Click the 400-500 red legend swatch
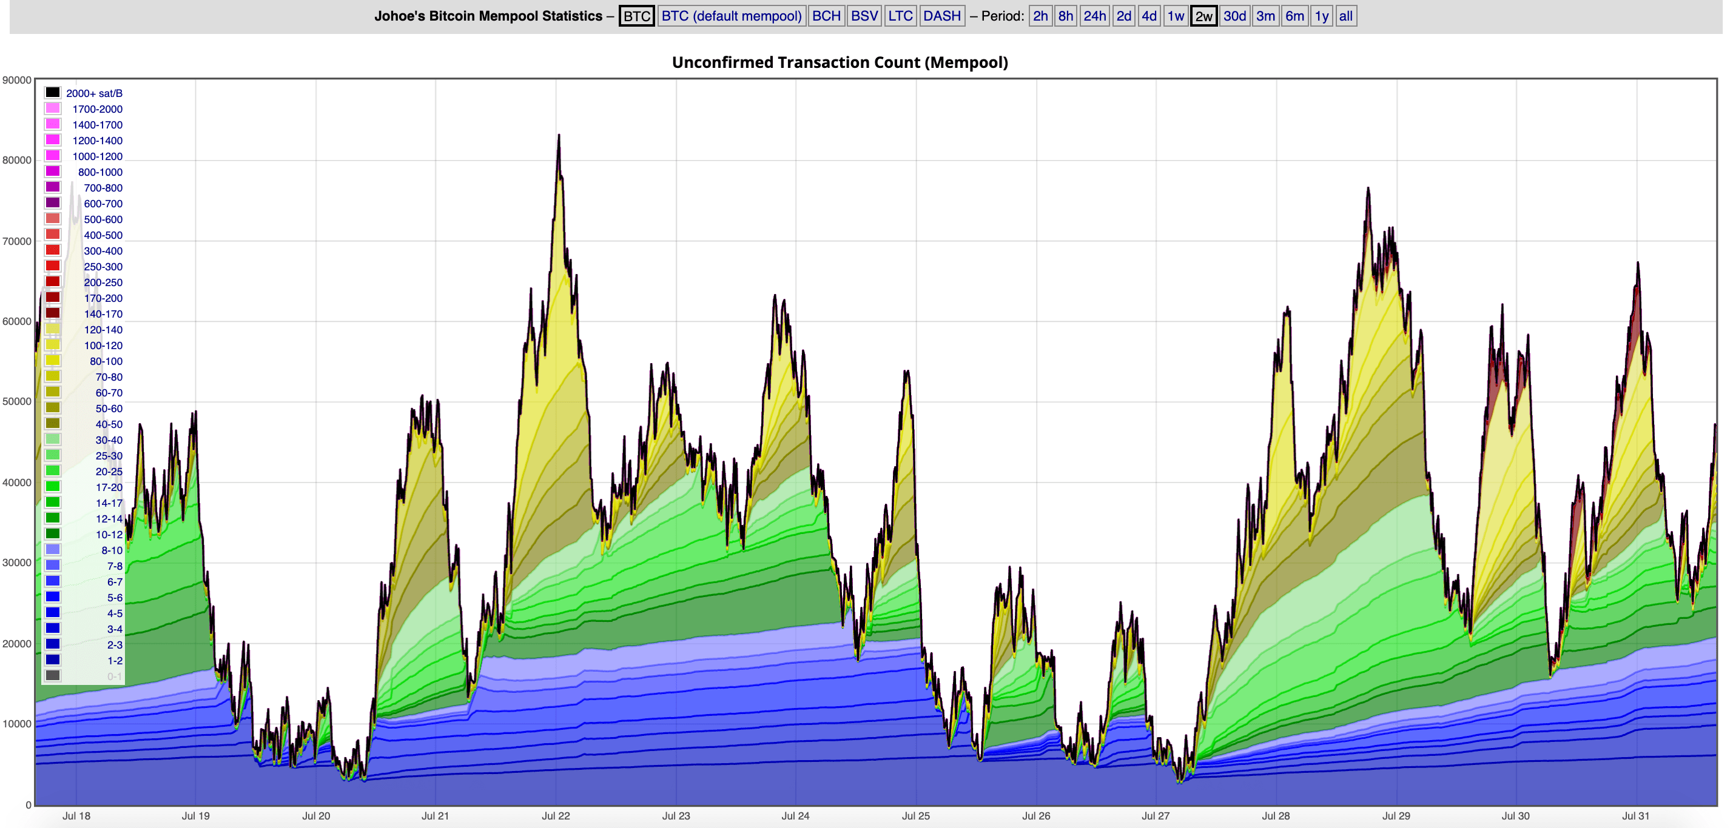1730x828 pixels. [x=52, y=235]
